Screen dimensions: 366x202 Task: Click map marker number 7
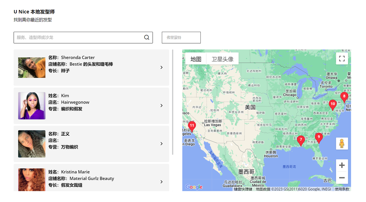click(301, 140)
